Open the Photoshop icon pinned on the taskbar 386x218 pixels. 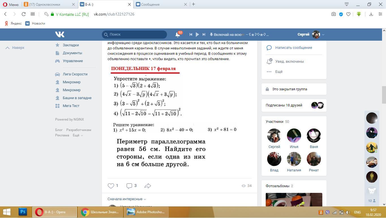[23, 212]
